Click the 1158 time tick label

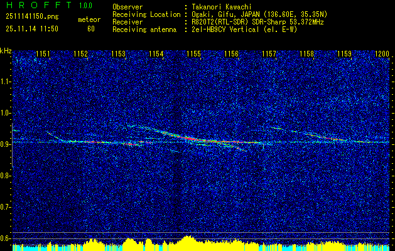coord(306,55)
